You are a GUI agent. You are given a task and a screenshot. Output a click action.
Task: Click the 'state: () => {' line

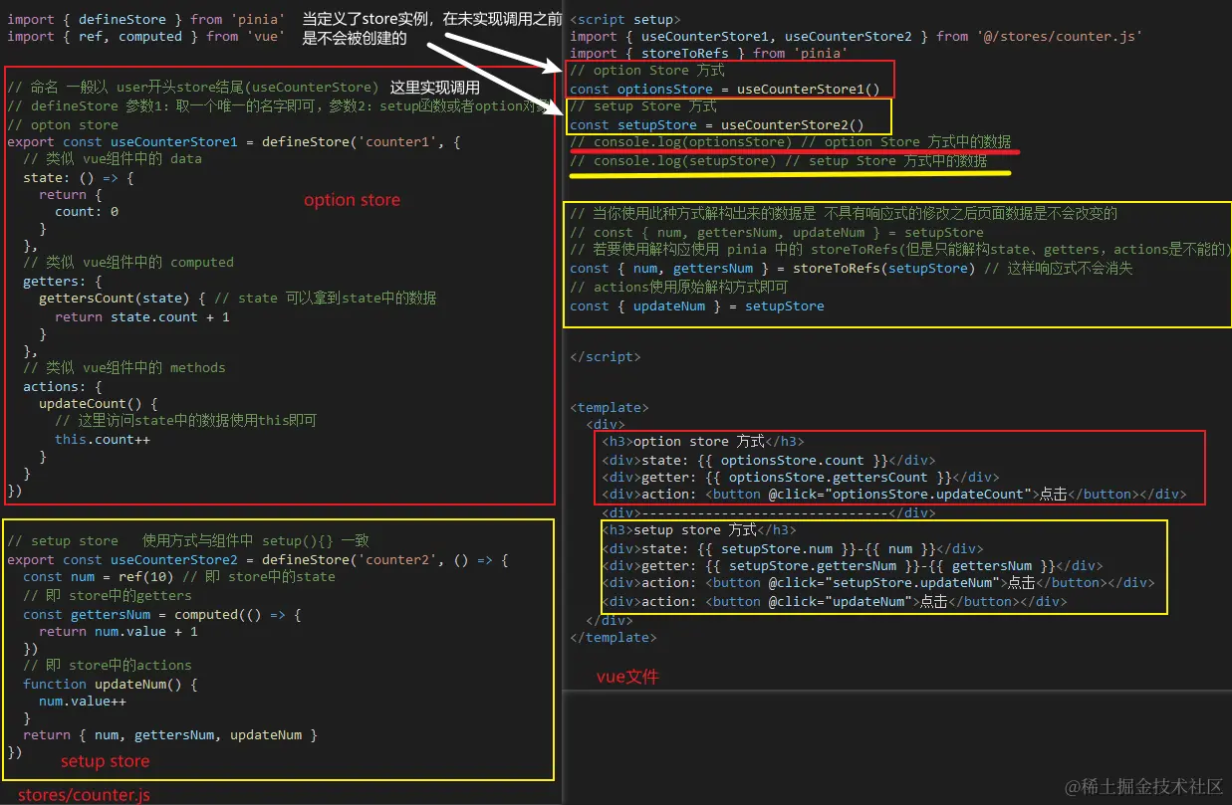78,177
